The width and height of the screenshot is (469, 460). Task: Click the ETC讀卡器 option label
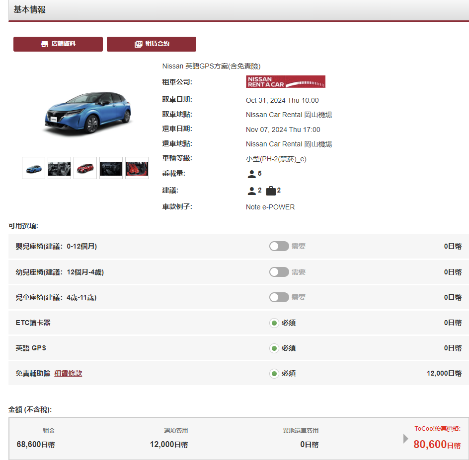(x=33, y=323)
